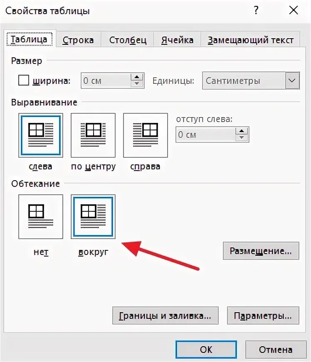Open 'Границы и заливка...' dialog

point(165,316)
